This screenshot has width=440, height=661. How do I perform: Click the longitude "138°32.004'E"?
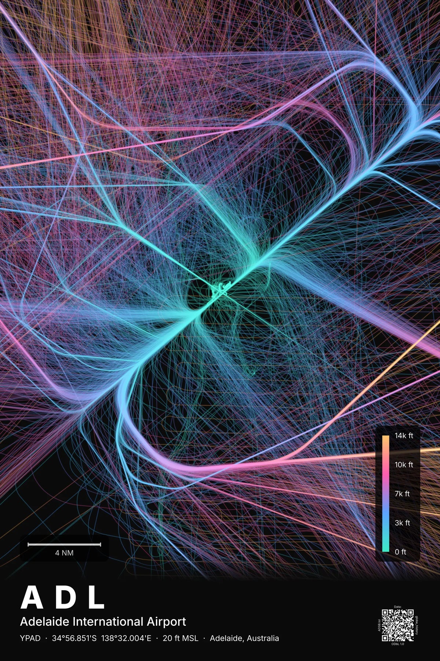click(x=126, y=638)
